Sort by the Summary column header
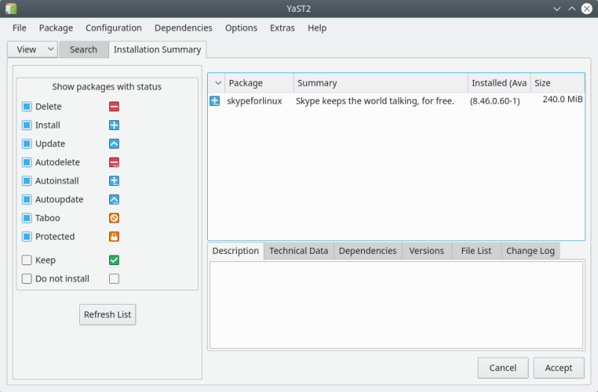Image resolution: width=598 pixels, height=392 pixels. pyautogui.click(x=380, y=83)
